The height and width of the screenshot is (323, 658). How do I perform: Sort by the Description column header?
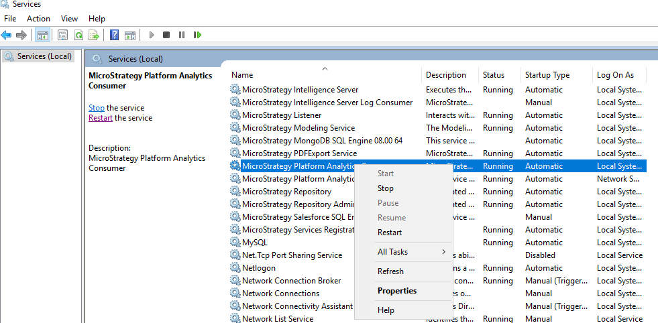[x=450, y=74]
